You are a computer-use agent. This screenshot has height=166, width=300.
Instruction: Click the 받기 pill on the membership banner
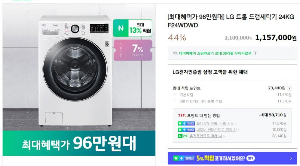tap(251, 158)
